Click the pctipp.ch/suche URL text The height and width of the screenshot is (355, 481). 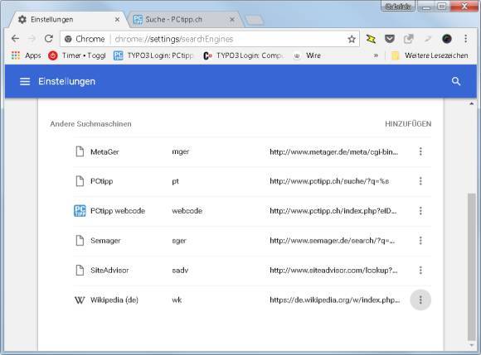(x=329, y=181)
